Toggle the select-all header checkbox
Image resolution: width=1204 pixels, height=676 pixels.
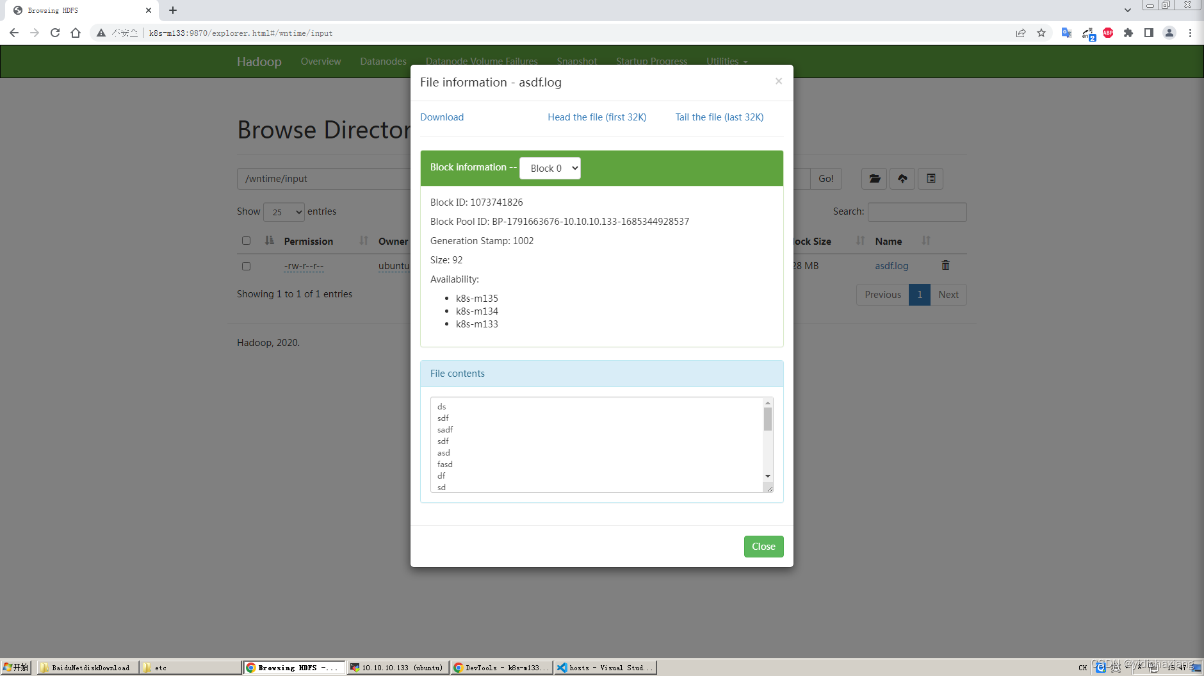coord(246,241)
